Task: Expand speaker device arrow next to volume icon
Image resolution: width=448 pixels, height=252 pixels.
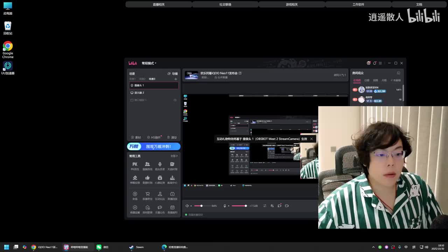Action: click(191, 206)
